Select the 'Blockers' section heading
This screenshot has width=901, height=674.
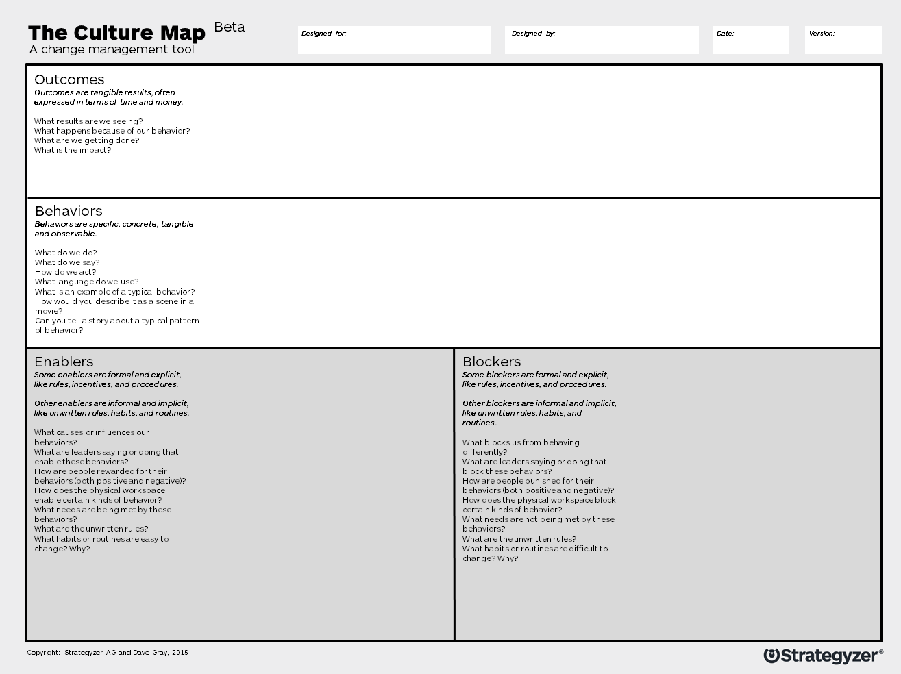point(491,362)
